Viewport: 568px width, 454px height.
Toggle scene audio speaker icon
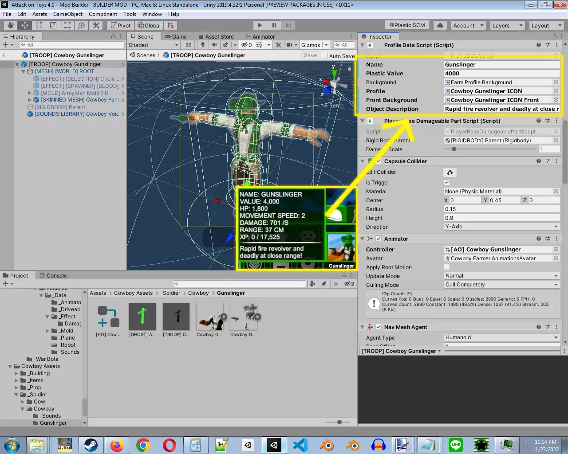pos(214,45)
